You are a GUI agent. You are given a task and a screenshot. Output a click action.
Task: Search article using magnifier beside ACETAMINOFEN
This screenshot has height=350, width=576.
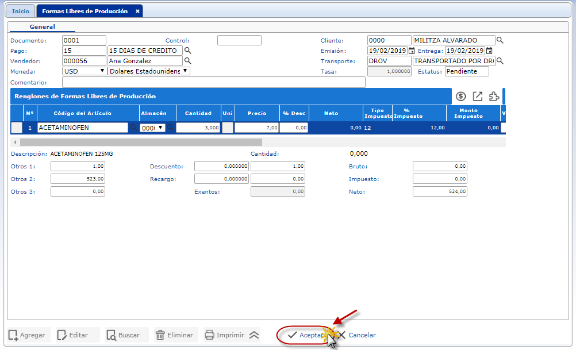coord(133,128)
